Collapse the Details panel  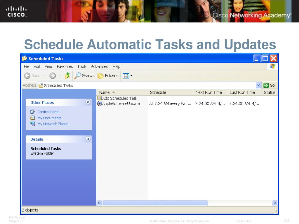point(88,139)
